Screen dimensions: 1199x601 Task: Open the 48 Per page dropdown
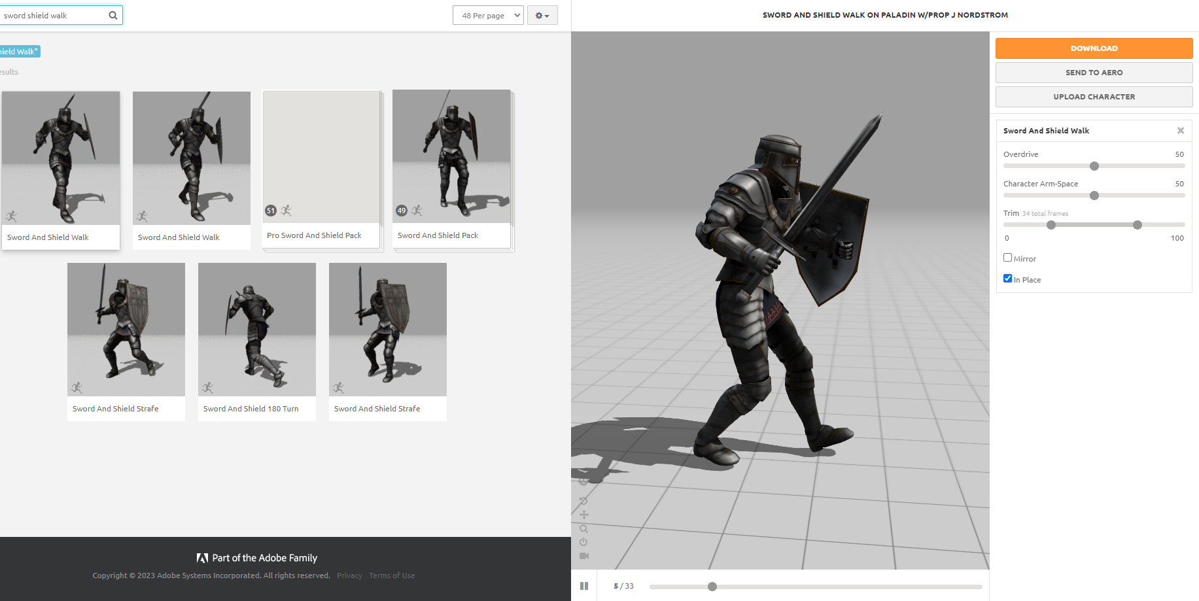point(488,14)
